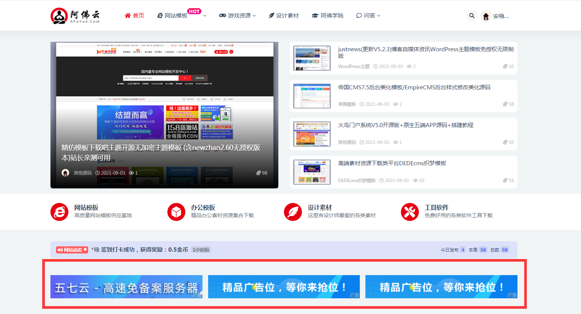Viewport: 581px width, 314px height.
Task: Open the search icon in the navigation bar
Action: (x=472, y=15)
